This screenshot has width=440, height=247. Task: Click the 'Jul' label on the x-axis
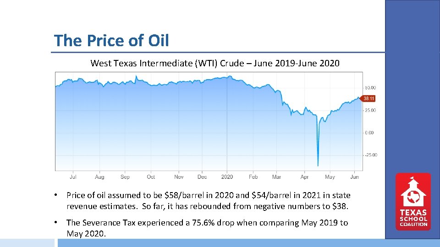coord(73,177)
